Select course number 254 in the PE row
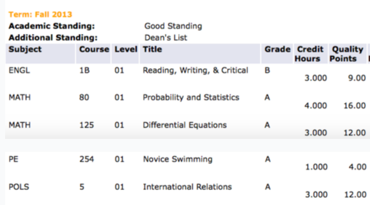370x205 pixels. point(87,159)
